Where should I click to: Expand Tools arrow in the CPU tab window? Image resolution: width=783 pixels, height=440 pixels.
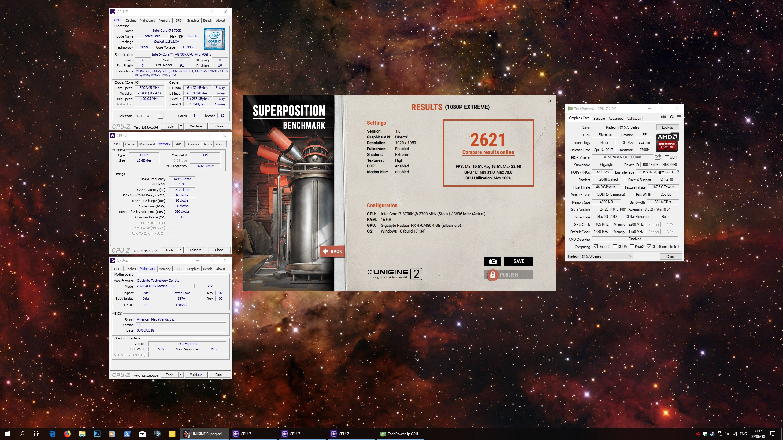181,126
